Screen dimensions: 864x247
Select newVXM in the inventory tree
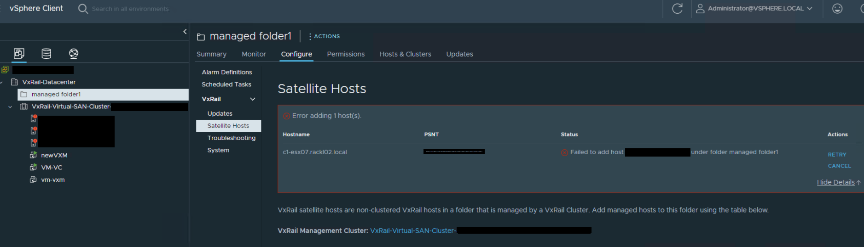click(x=54, y=155)
